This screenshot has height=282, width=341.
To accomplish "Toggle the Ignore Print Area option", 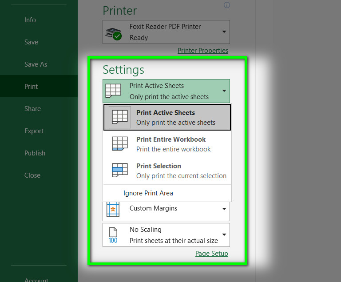I will [x=148, y=193].
